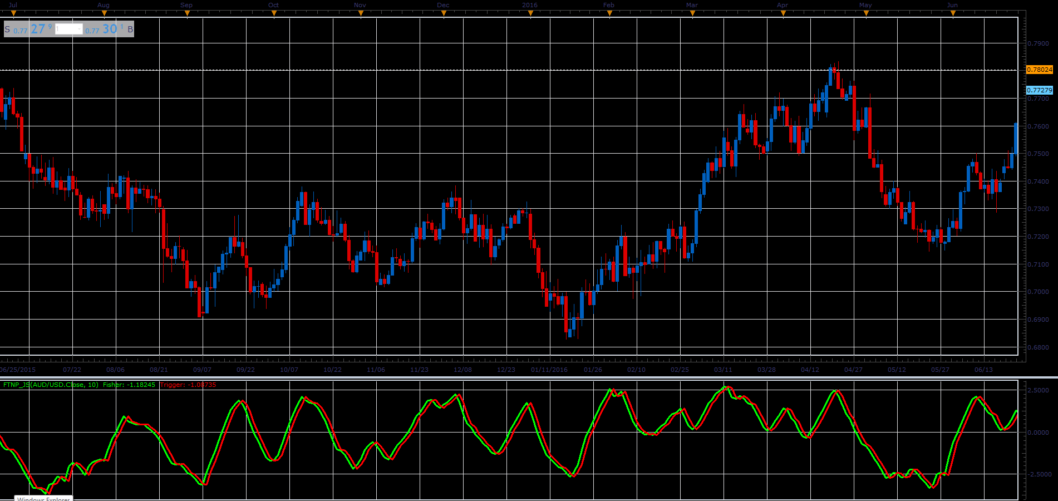
Task: Click the S sell price button
Action: pos(28,29)
